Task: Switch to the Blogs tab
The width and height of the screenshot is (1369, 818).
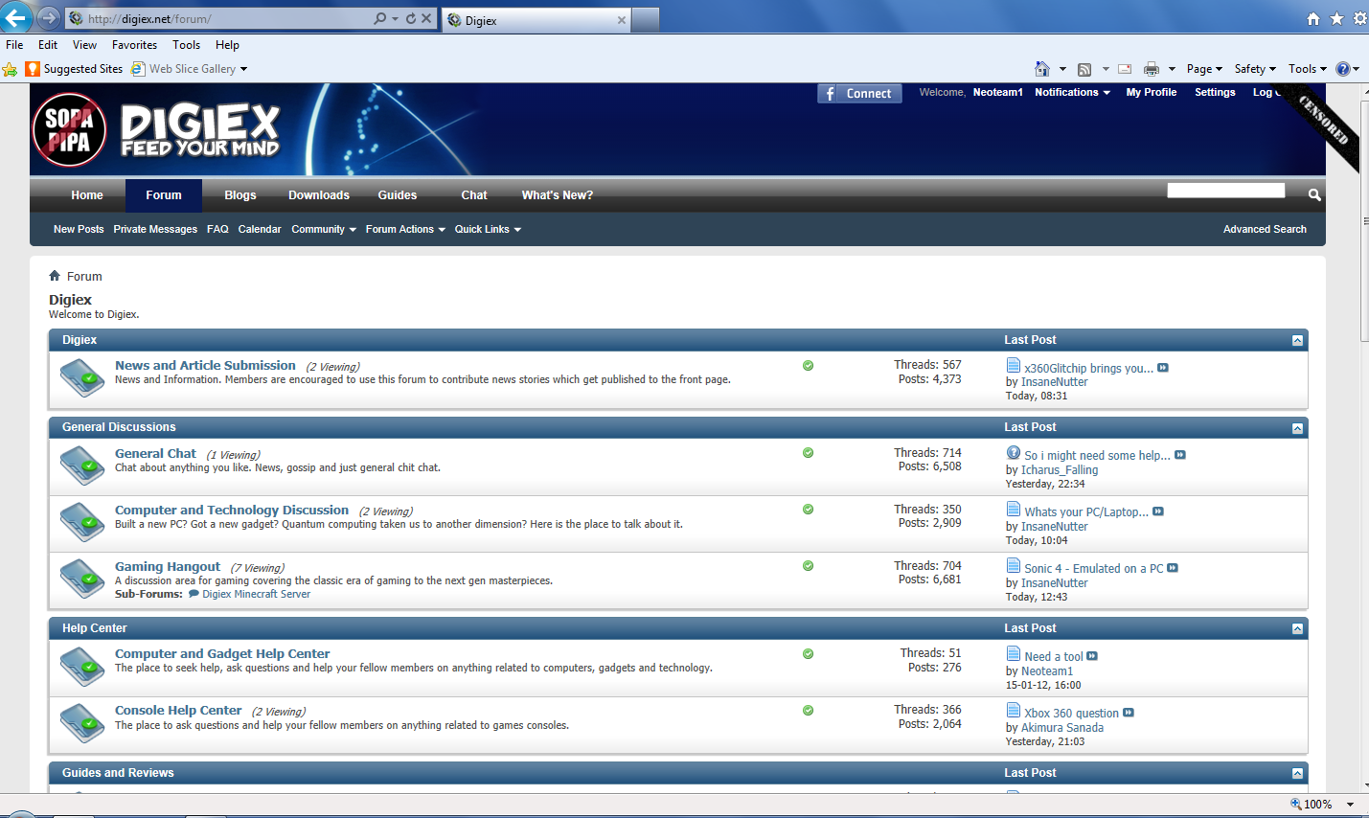Action: pos(240,195)
